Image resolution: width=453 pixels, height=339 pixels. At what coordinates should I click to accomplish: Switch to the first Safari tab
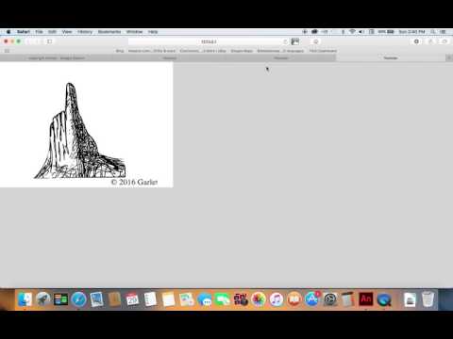point(57,58)
